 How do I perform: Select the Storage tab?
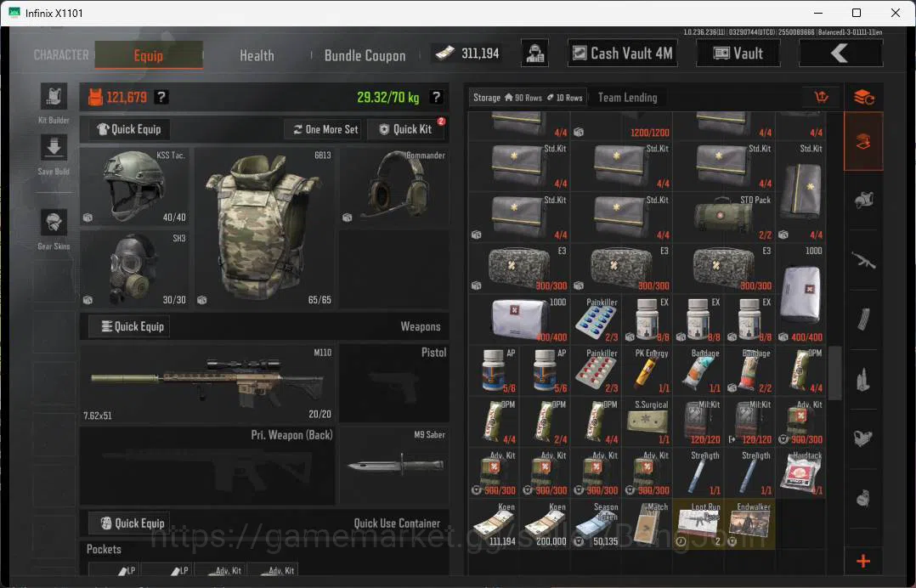[x=529, y=98]
